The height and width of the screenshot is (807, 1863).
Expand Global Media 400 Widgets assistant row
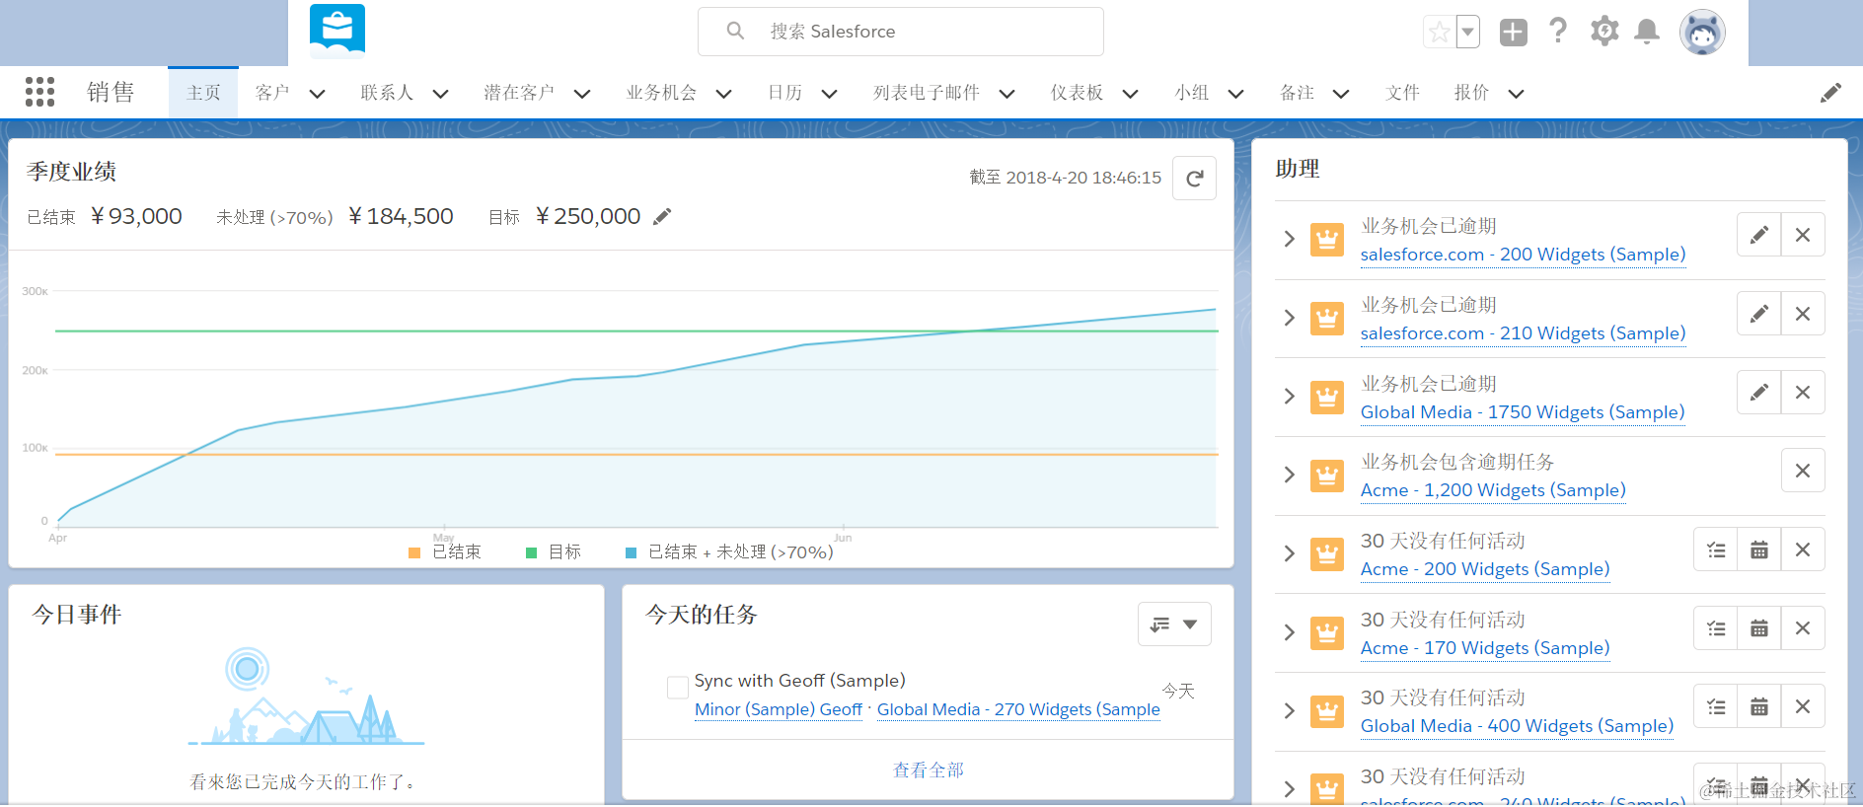pos(1289,710)
